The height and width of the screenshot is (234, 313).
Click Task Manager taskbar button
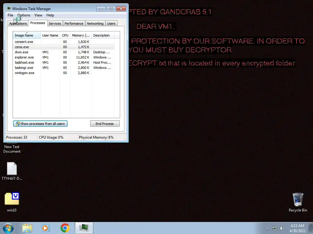[x=84, y=228]
